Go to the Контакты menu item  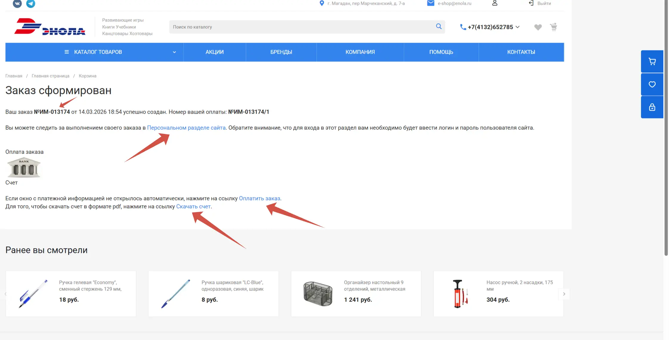pos(521,52)
